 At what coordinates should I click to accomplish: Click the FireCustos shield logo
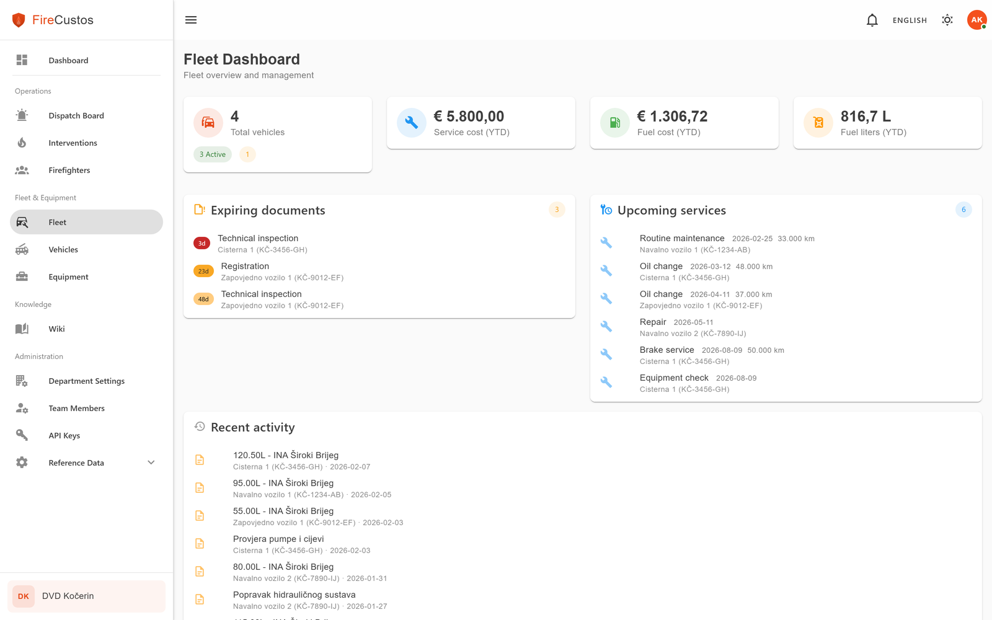(19, 20)
